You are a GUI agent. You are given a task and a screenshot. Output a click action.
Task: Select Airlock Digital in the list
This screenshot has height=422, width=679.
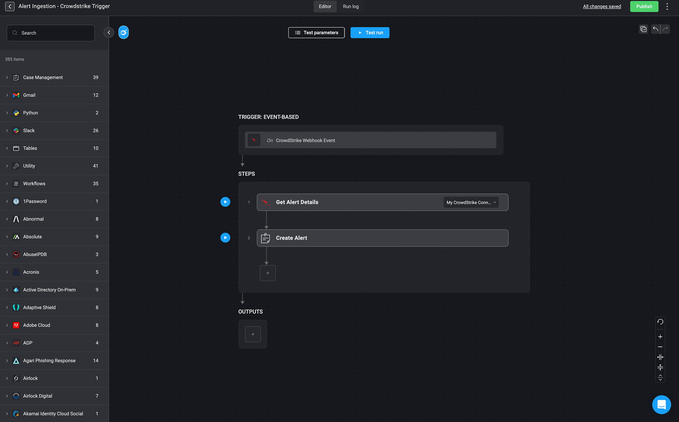click(54, 396)
